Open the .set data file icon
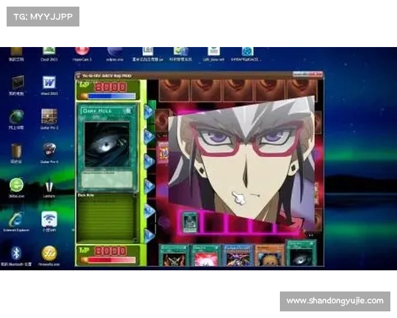The width and height of the screenshot is (397, 318). click(214, 54)
